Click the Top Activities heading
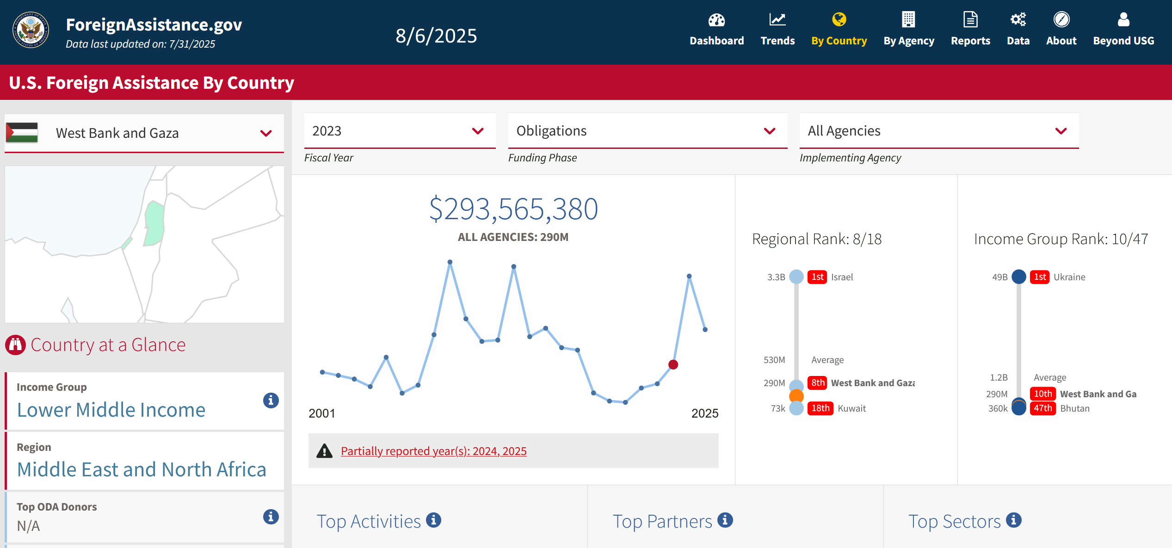The image size is (1172, 548). (369, 521)
